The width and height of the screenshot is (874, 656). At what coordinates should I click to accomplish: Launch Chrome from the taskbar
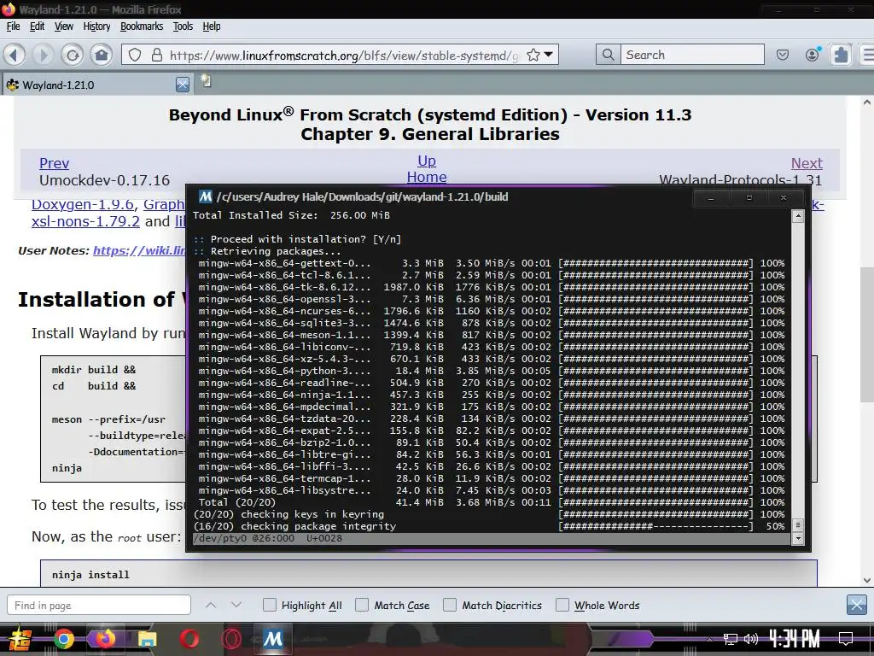pyautogui.click(x=63, y=639)
